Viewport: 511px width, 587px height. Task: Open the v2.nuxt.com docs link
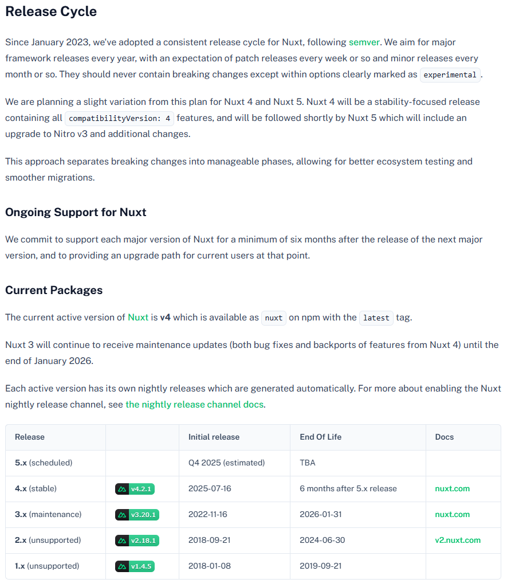point(458,541)
